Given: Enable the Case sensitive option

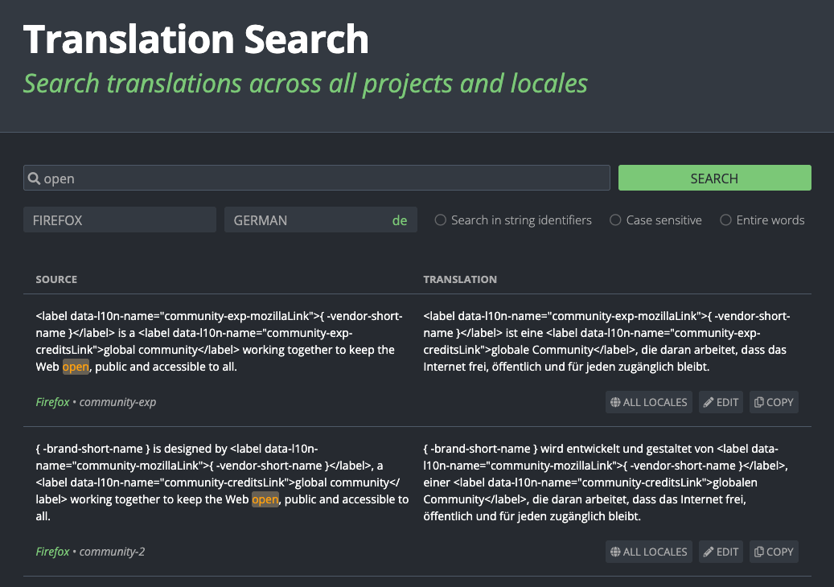Looking at the screenshot, I should [x=615, y=220].
